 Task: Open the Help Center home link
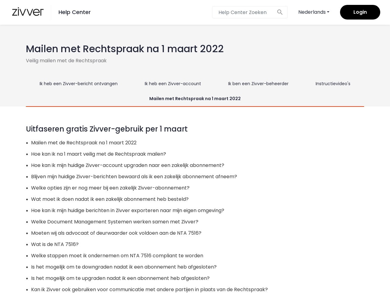[x=74, y=12]
